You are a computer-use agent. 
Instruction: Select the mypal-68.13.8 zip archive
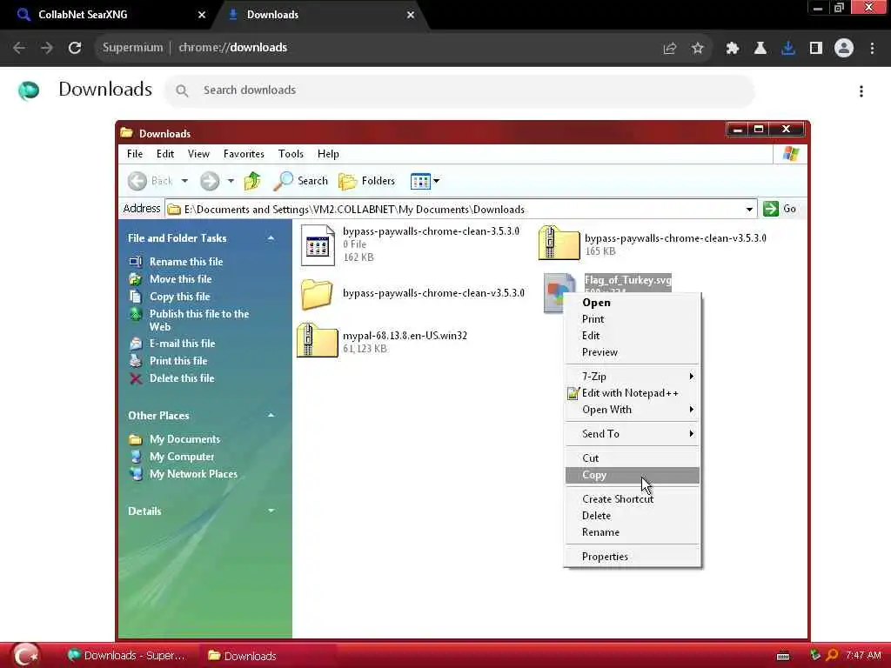(317, 340)
